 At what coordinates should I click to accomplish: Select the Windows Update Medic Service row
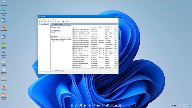click(x=94, y=56)
